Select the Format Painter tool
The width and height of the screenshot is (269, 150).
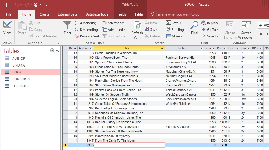(43, 36)
